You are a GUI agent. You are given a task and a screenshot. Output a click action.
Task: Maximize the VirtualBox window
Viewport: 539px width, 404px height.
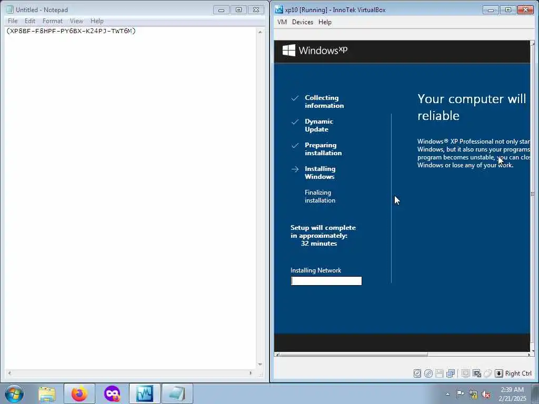pos(508,10)
